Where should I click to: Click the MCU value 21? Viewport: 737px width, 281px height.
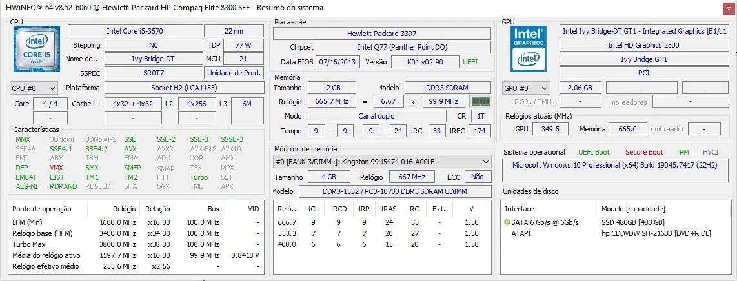coord(243,59)
